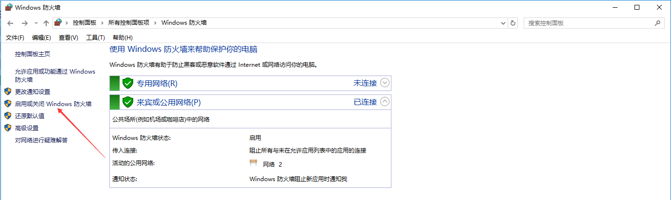Click 对网络进行疑难解答 link

41,140
